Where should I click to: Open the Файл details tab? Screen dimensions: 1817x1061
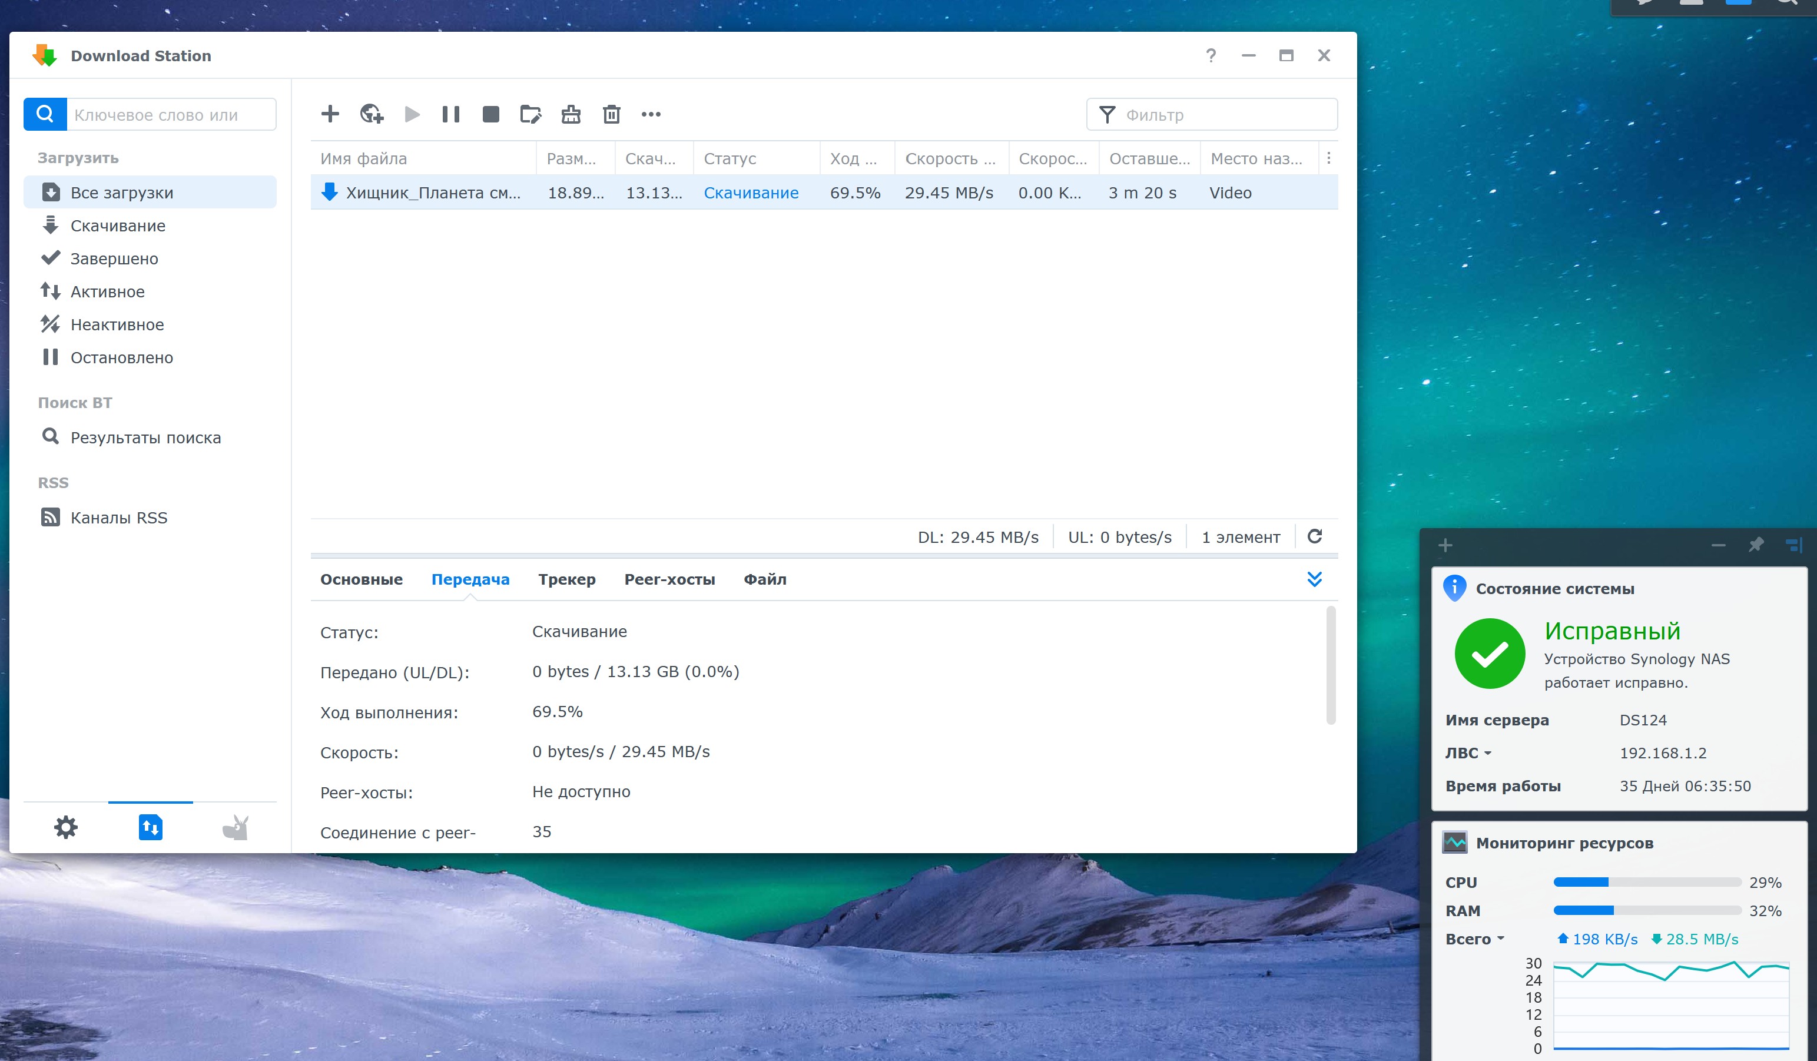coord(765,579)
